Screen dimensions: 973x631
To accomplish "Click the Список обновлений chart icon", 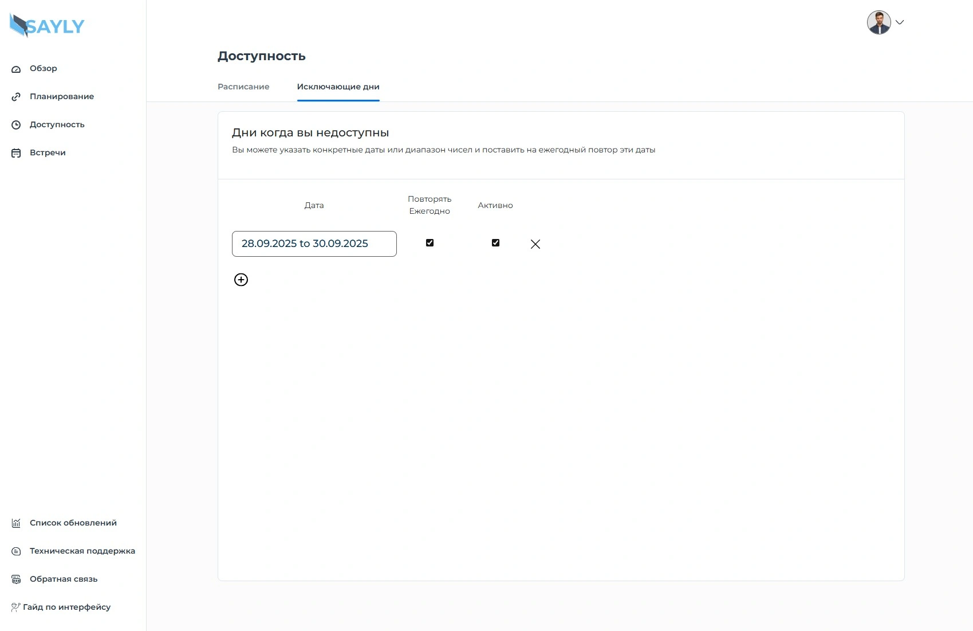I will [16, 523].
